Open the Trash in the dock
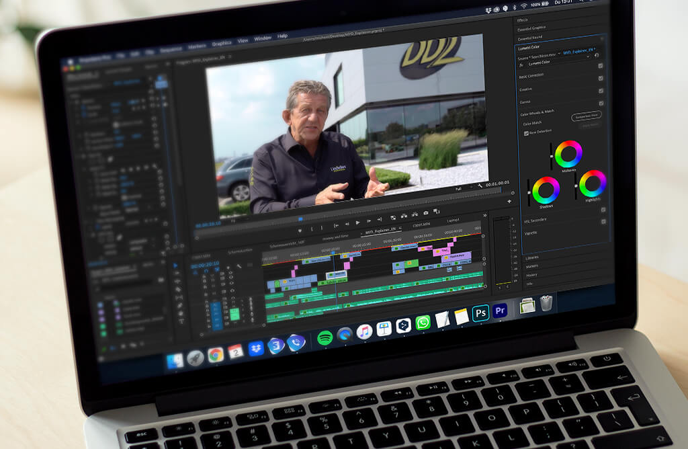Image resolution: width=688 pixels, height=449 pixels. [x=546, y=303]
